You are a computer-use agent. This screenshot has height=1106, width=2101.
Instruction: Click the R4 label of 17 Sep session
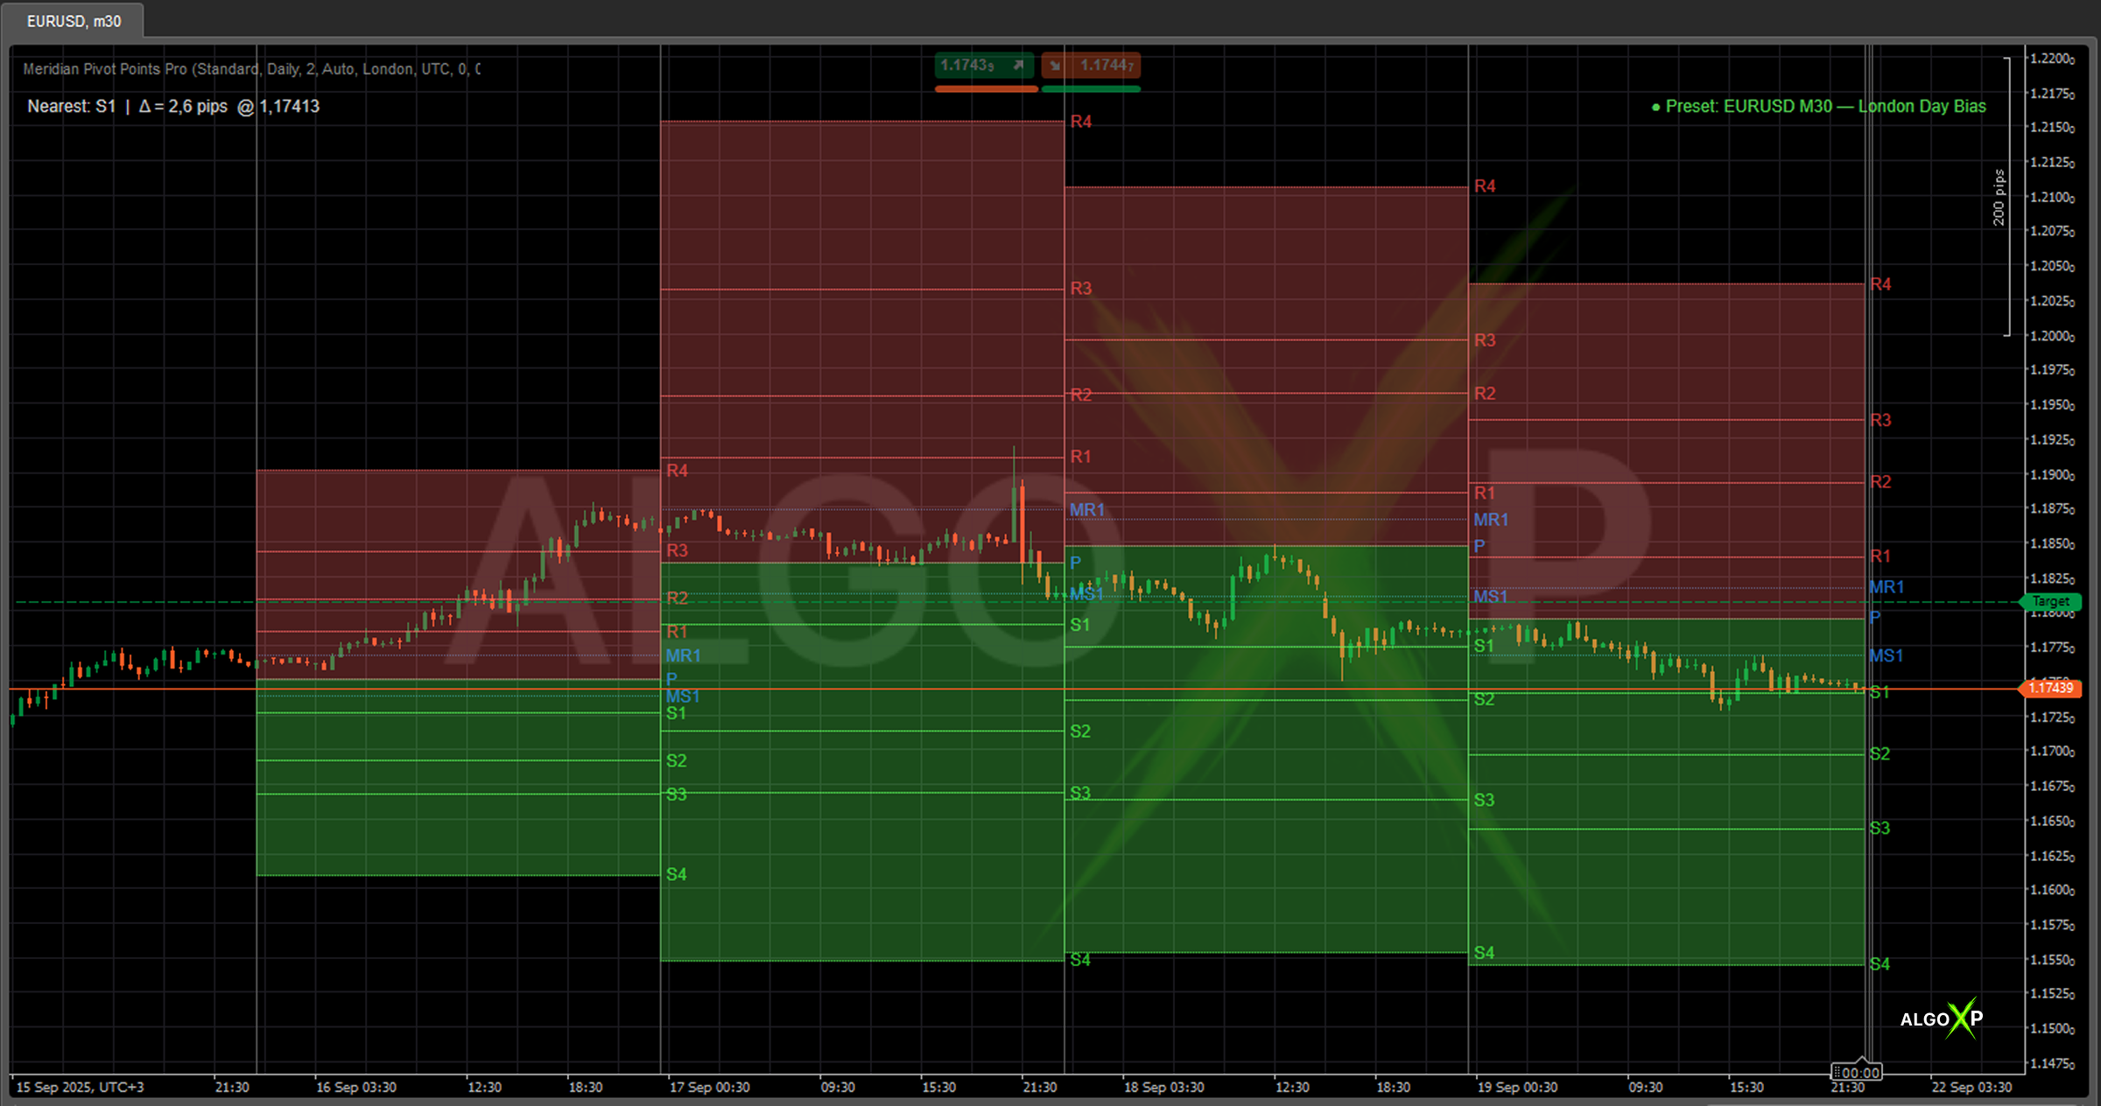1080,122
